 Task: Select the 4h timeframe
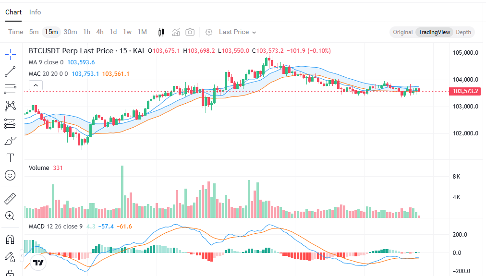[x=100, y=32]
